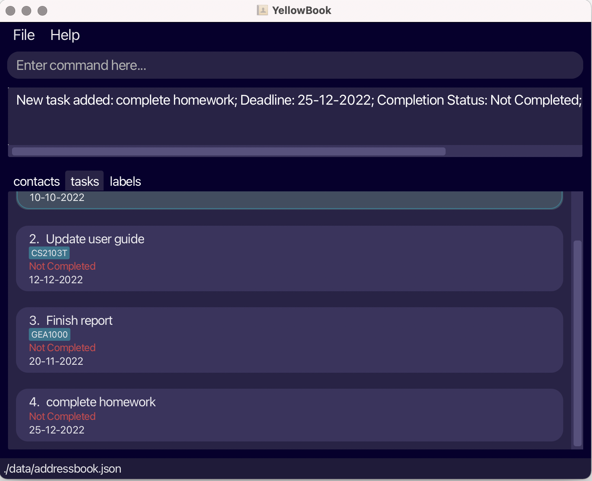
Task: Open the File menu
Action: click(x=24, y=35)
